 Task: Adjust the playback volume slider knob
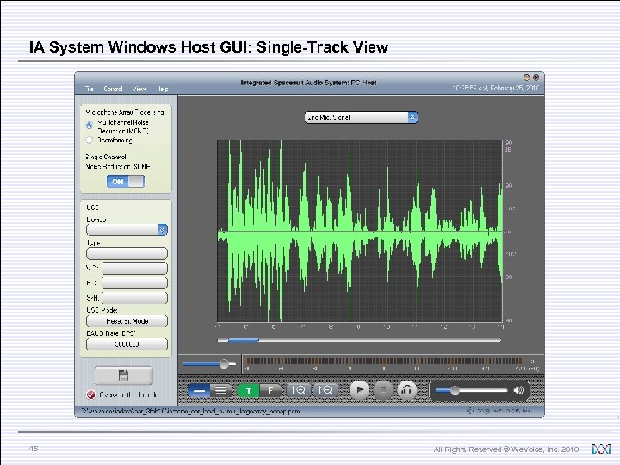click(455, 390)
